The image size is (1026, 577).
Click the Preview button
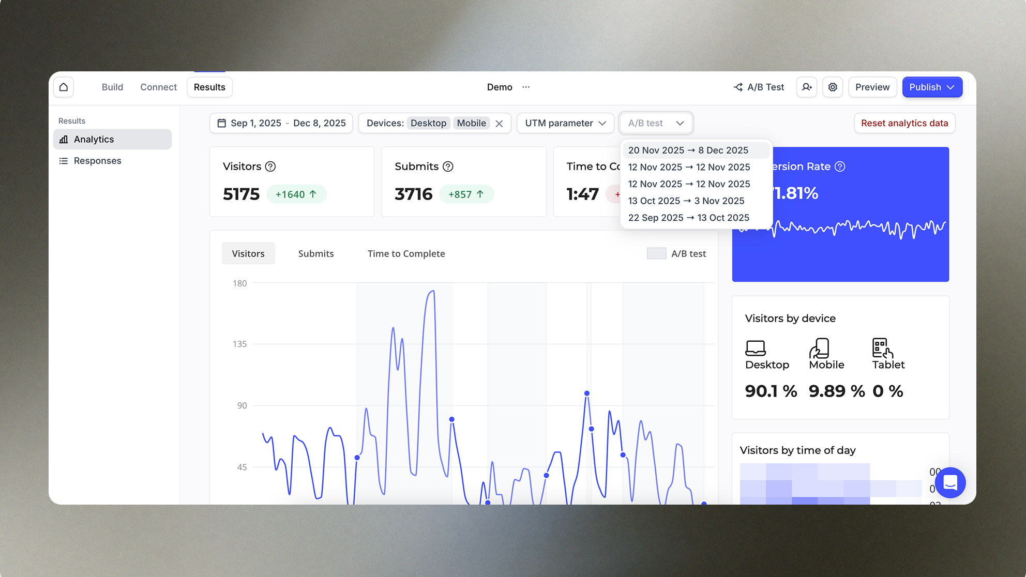tap(872, 87)
